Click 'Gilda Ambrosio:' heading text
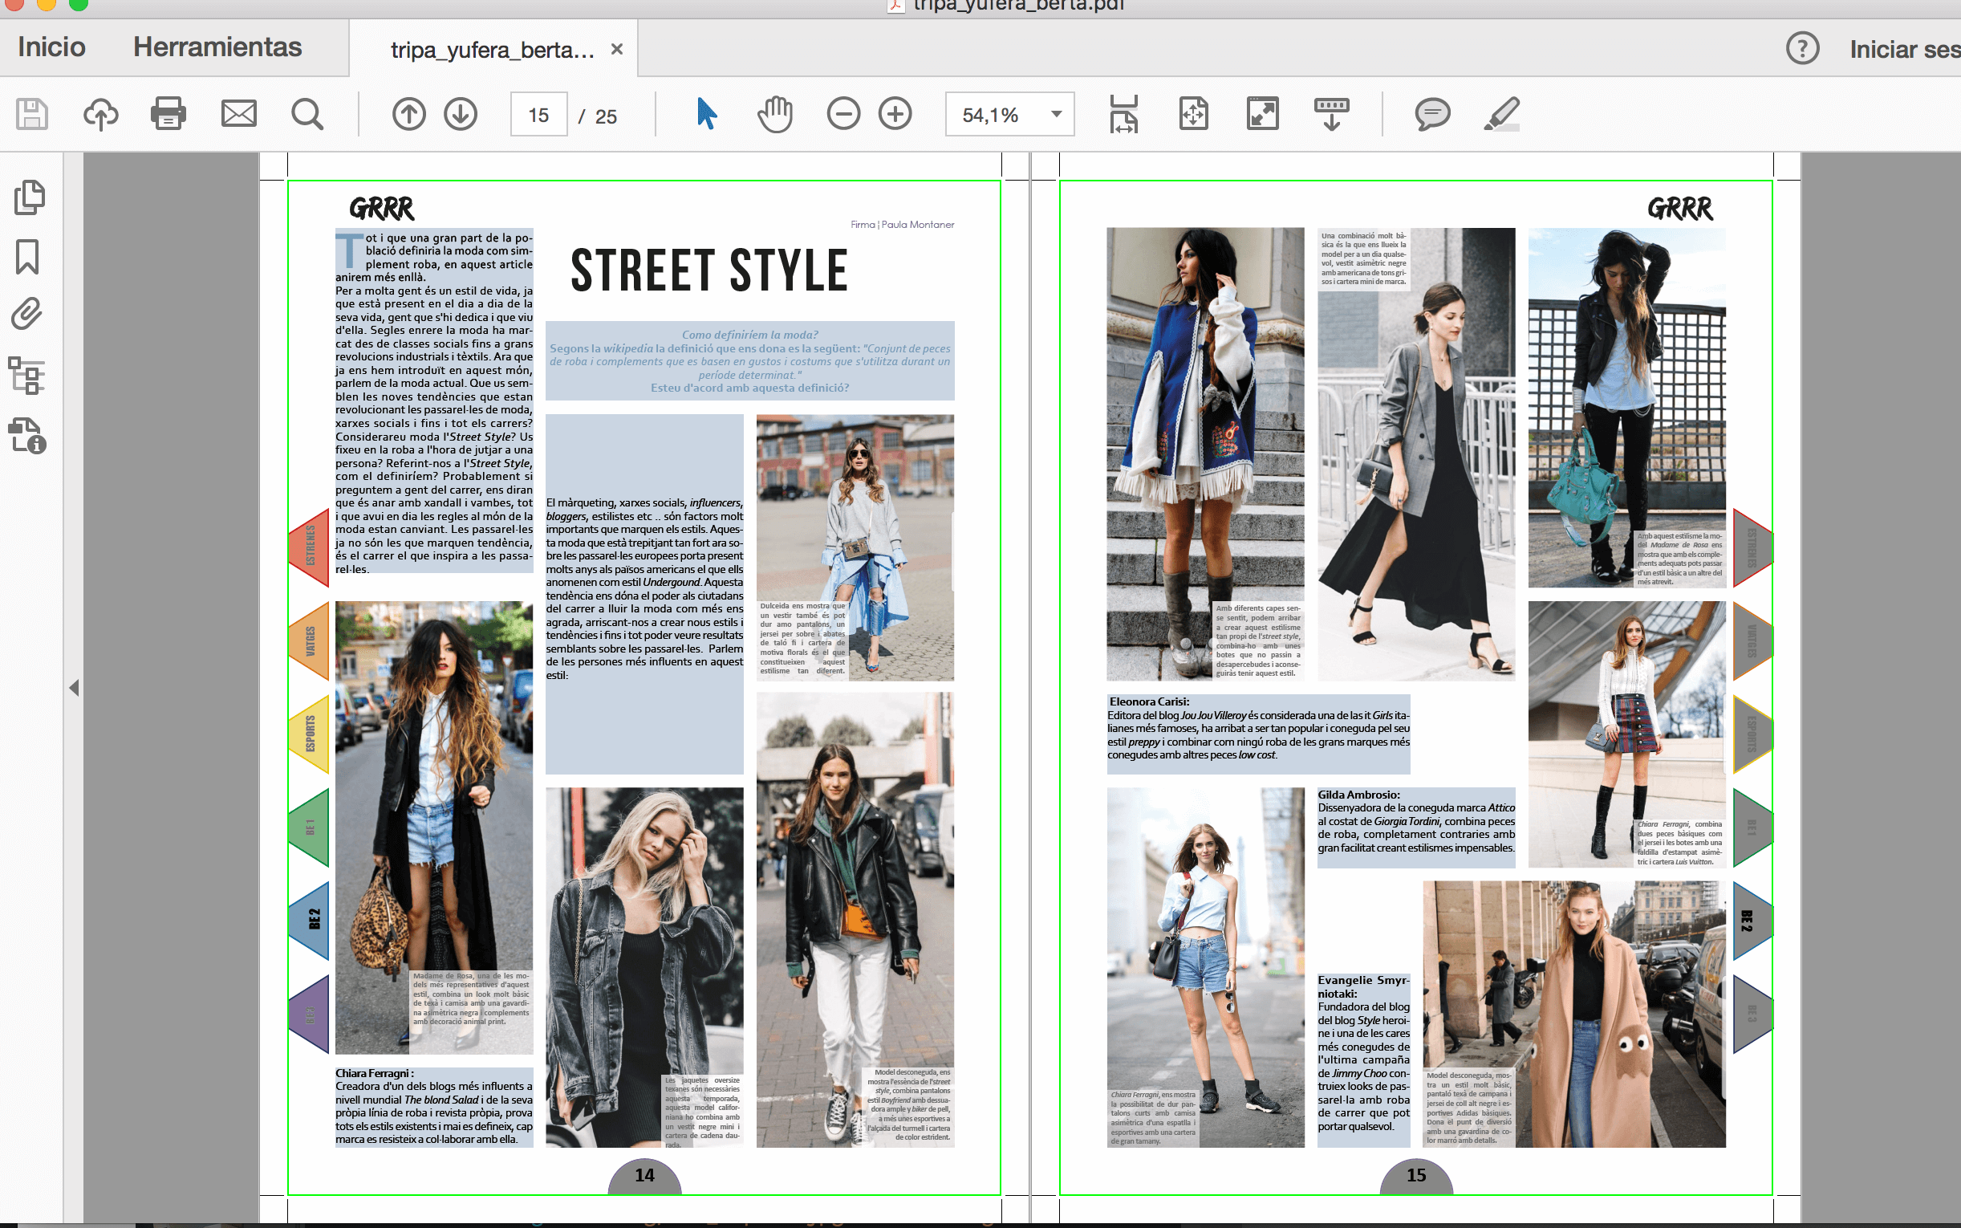The width and height of the screenshot is (1961, 1228). click(x=1358, y=795)
